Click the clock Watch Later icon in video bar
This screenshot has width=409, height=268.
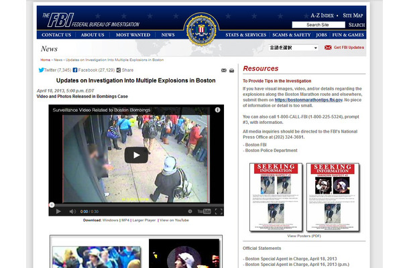click(x=190, y=212)
